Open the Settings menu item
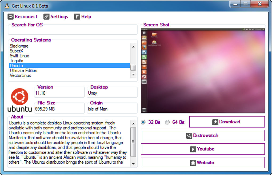 click(56, 17)
